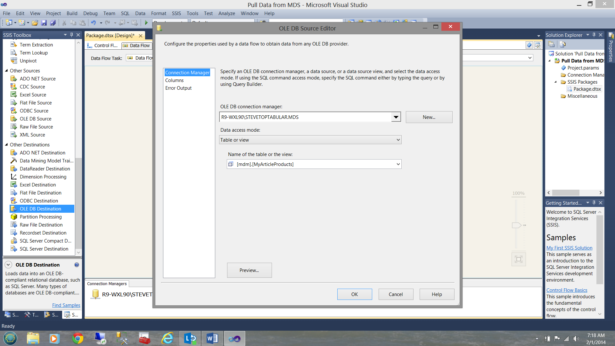
Task: Open the My First SSIS Solution link
Action: pos(569,248)
